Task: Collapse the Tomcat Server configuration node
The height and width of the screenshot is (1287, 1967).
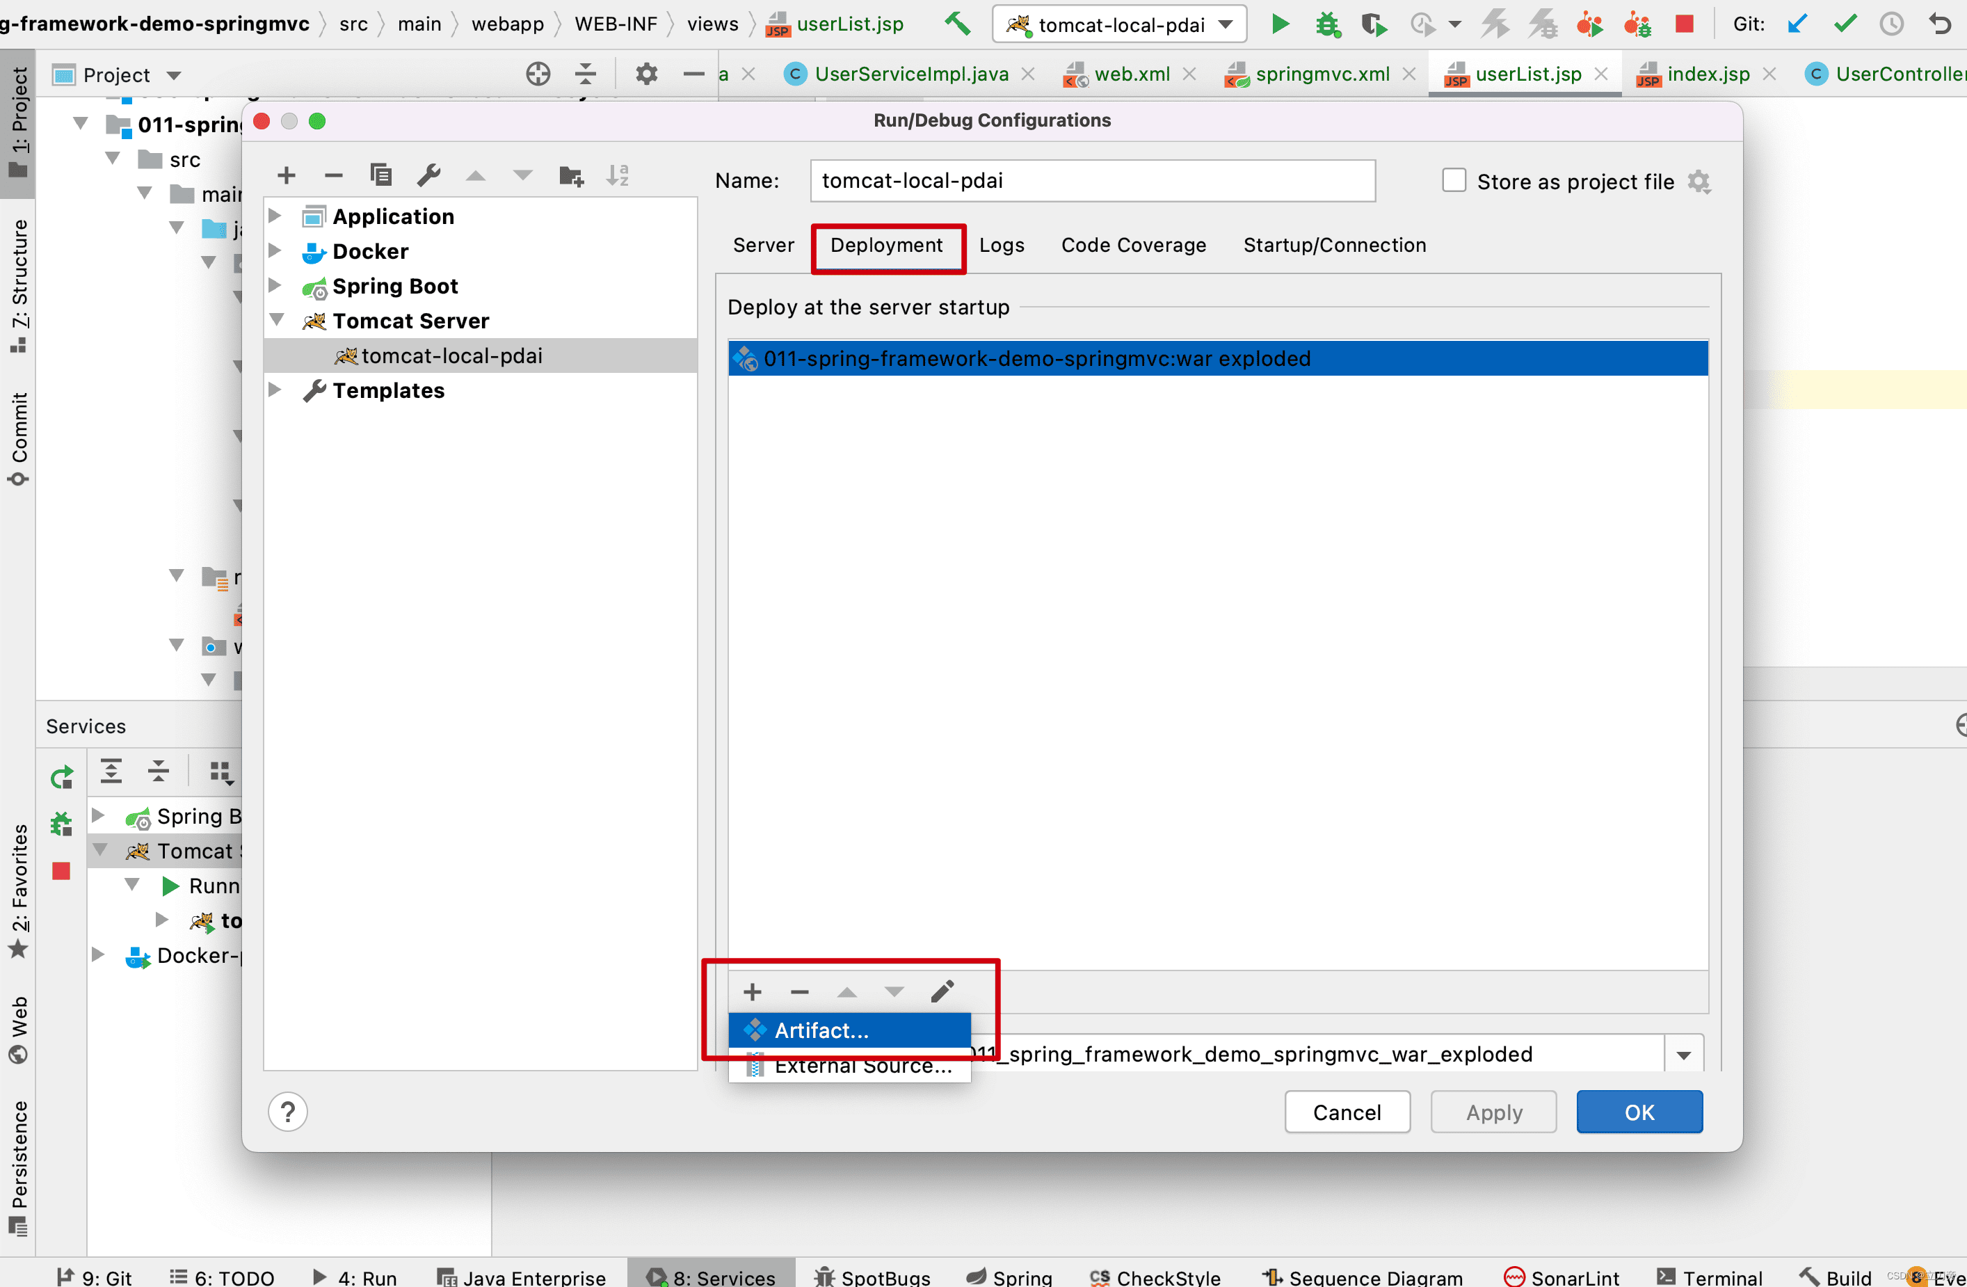Action: coord(277,320)
